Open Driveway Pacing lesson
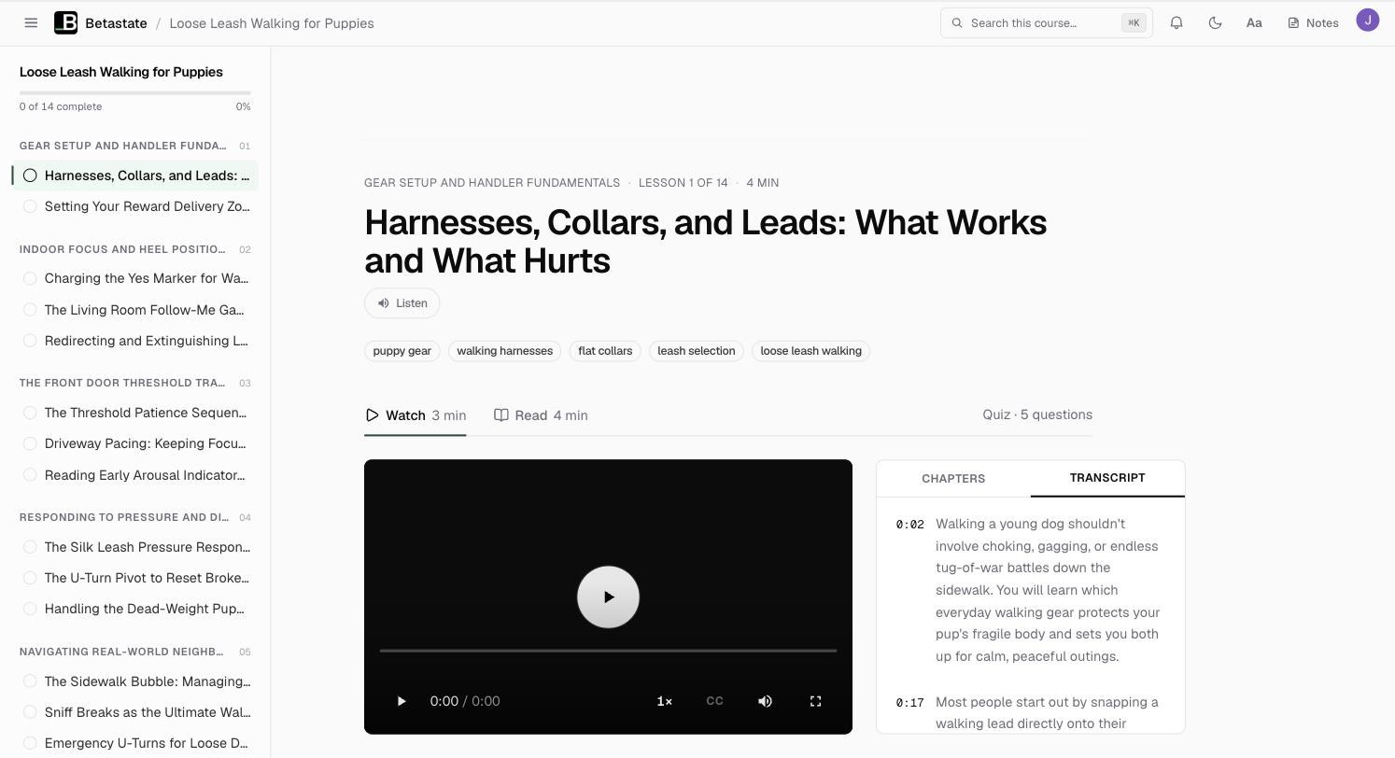Image resolution: width=1395 pixels, height=758 pixels. click(x=135, y=443)
